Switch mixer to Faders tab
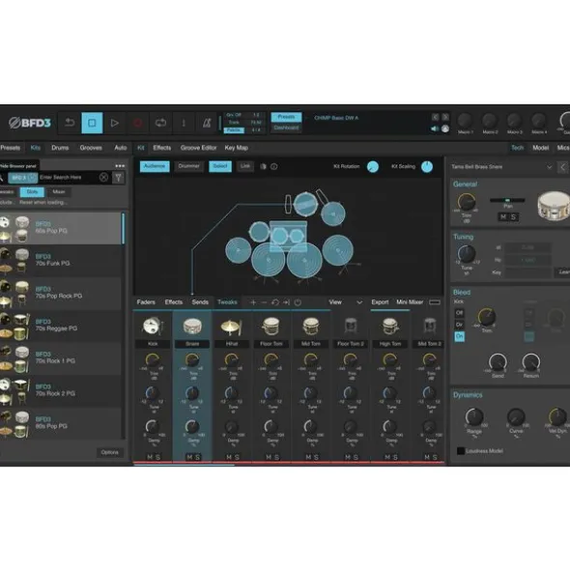Image resolution: width=570 pixels, height=571 pixels. [x=146, y=302]
